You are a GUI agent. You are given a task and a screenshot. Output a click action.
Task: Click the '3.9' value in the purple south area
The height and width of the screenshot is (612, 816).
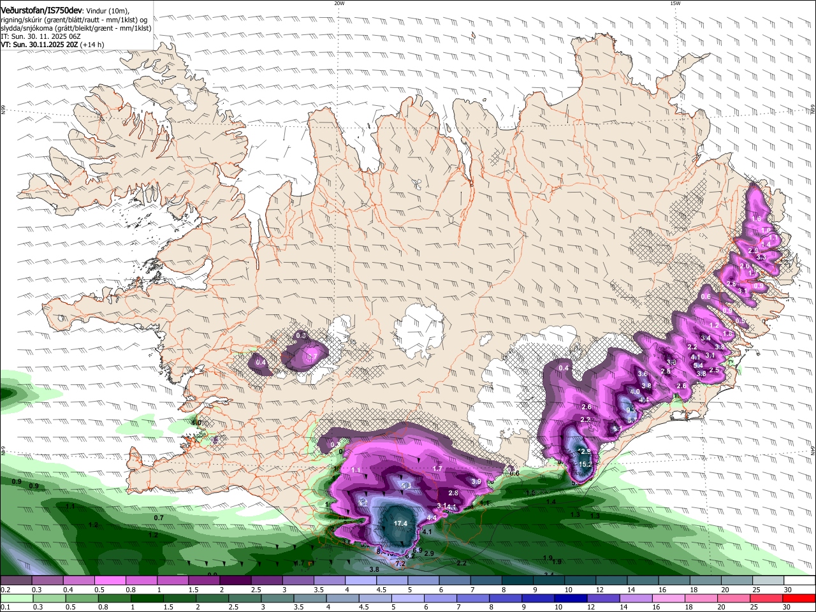(x=476, y=482)
